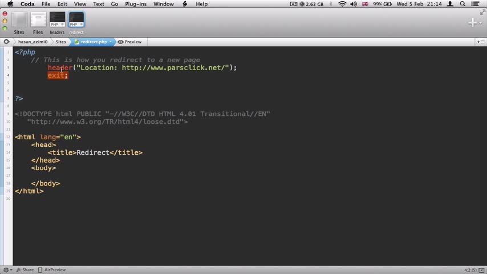The height and width of the screenshot is (274, 487).
Task: Open the gear action menu in status bar
Action: (7, 270)
